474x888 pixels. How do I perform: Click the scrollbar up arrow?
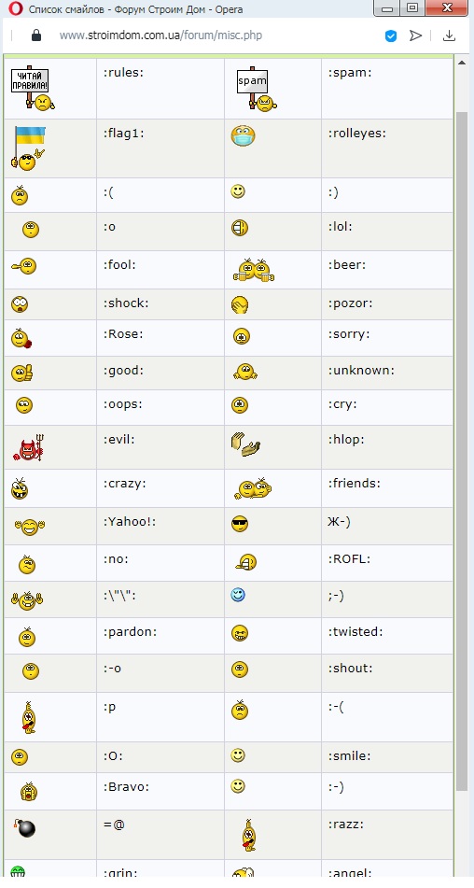[462, 63]
